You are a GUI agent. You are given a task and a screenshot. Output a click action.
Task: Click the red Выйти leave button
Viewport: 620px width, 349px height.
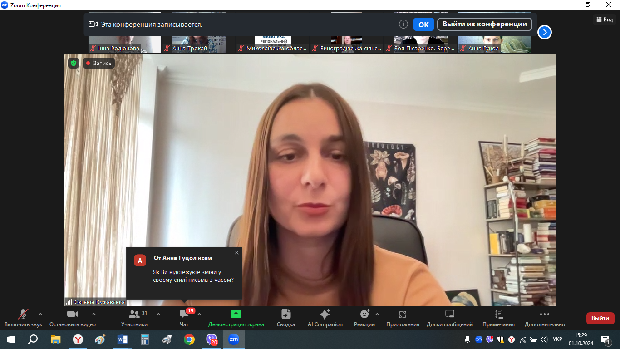click(x=600, y=318)
